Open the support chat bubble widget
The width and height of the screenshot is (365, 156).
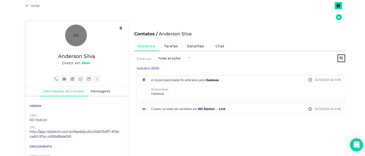pos(356,145)
